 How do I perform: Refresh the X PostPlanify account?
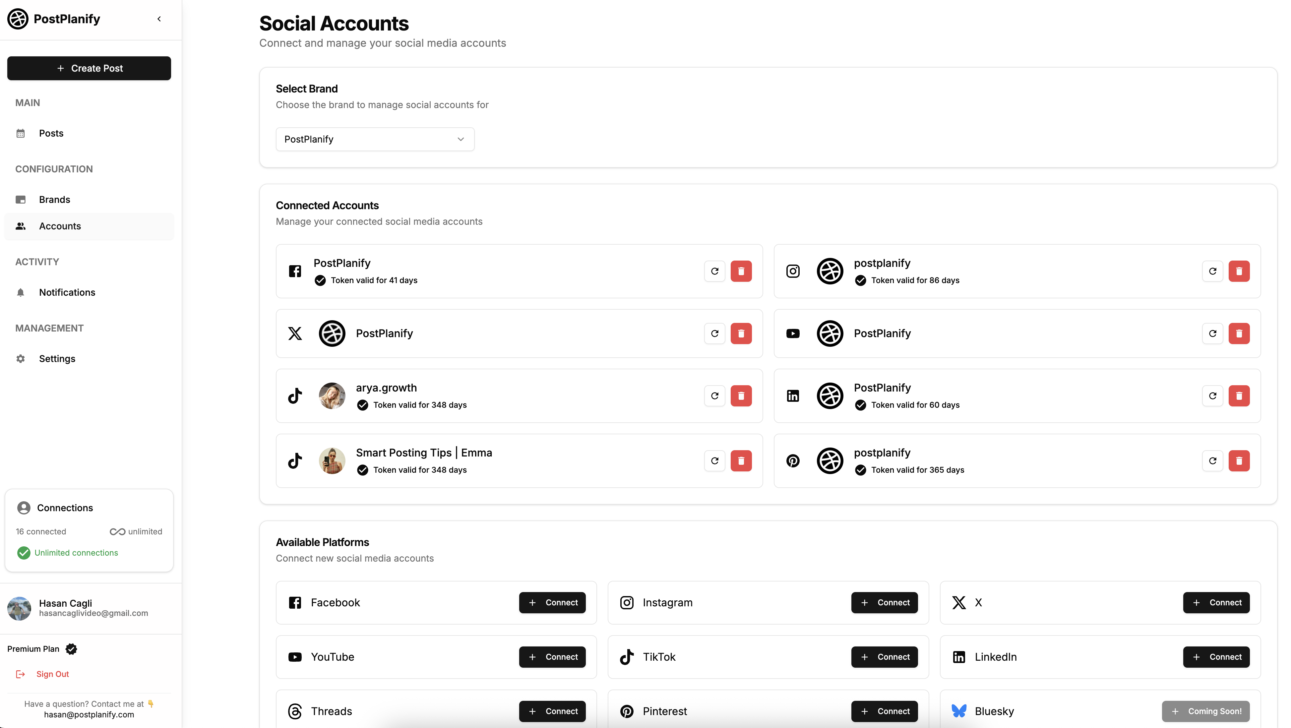pyautogui.click(x=715, y=334)
